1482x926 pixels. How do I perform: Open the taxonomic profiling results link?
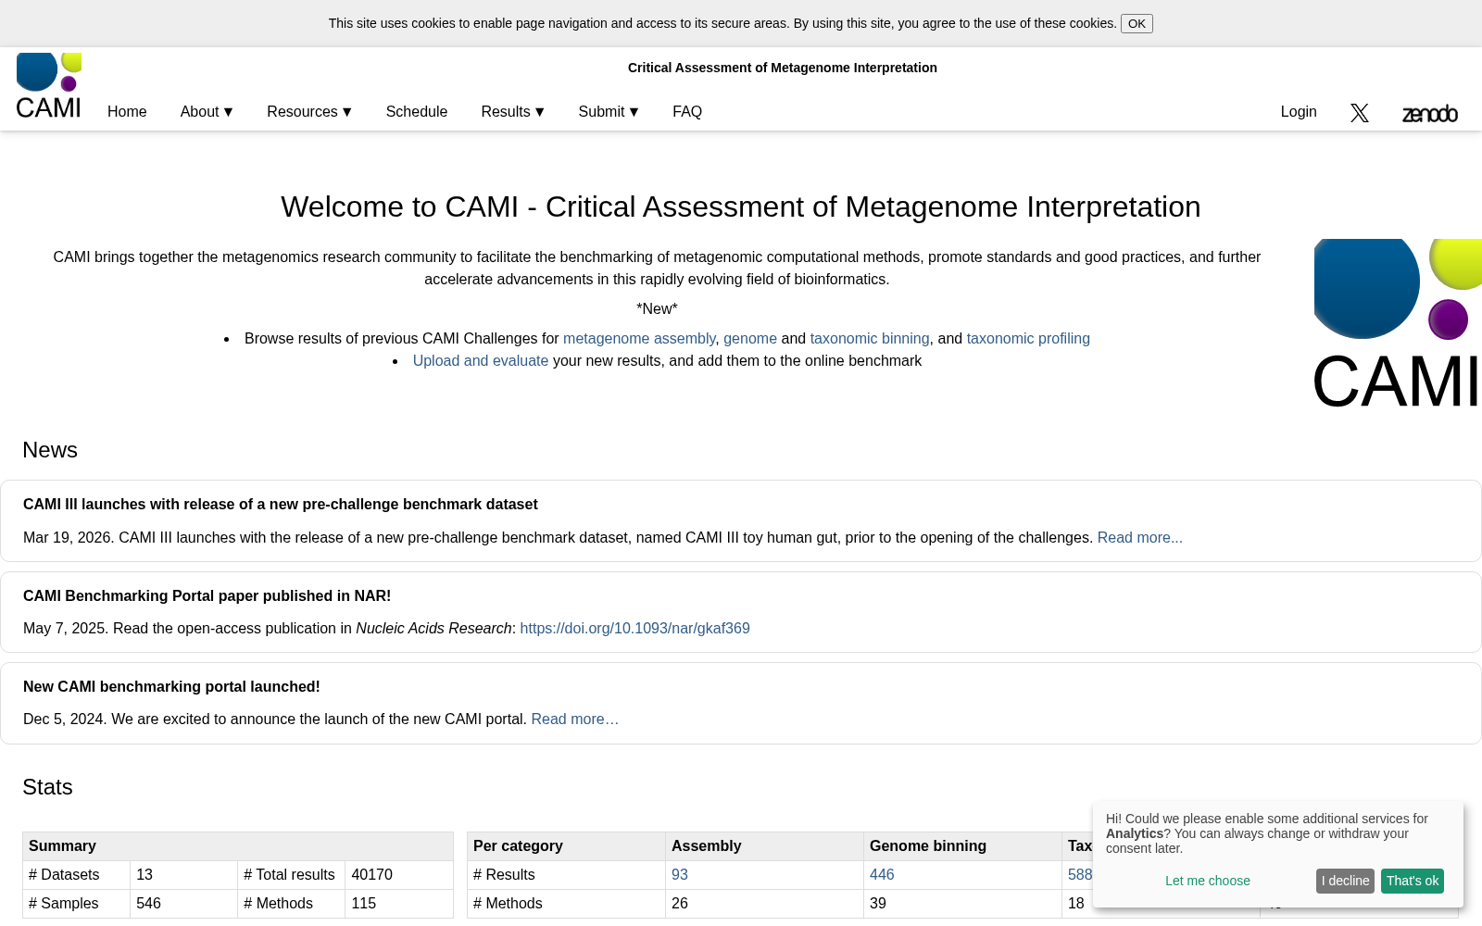(x=1028, y=339)
